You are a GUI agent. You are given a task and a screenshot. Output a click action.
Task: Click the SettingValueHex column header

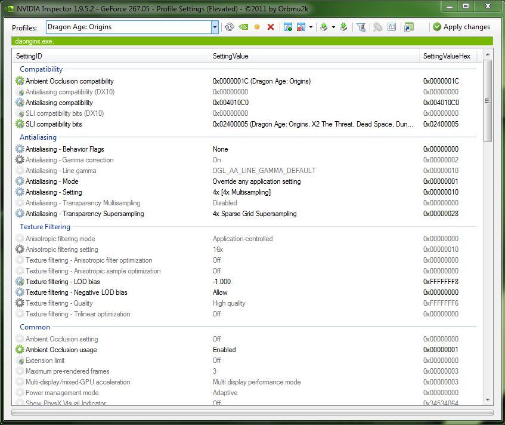click(x=448, y=56)
